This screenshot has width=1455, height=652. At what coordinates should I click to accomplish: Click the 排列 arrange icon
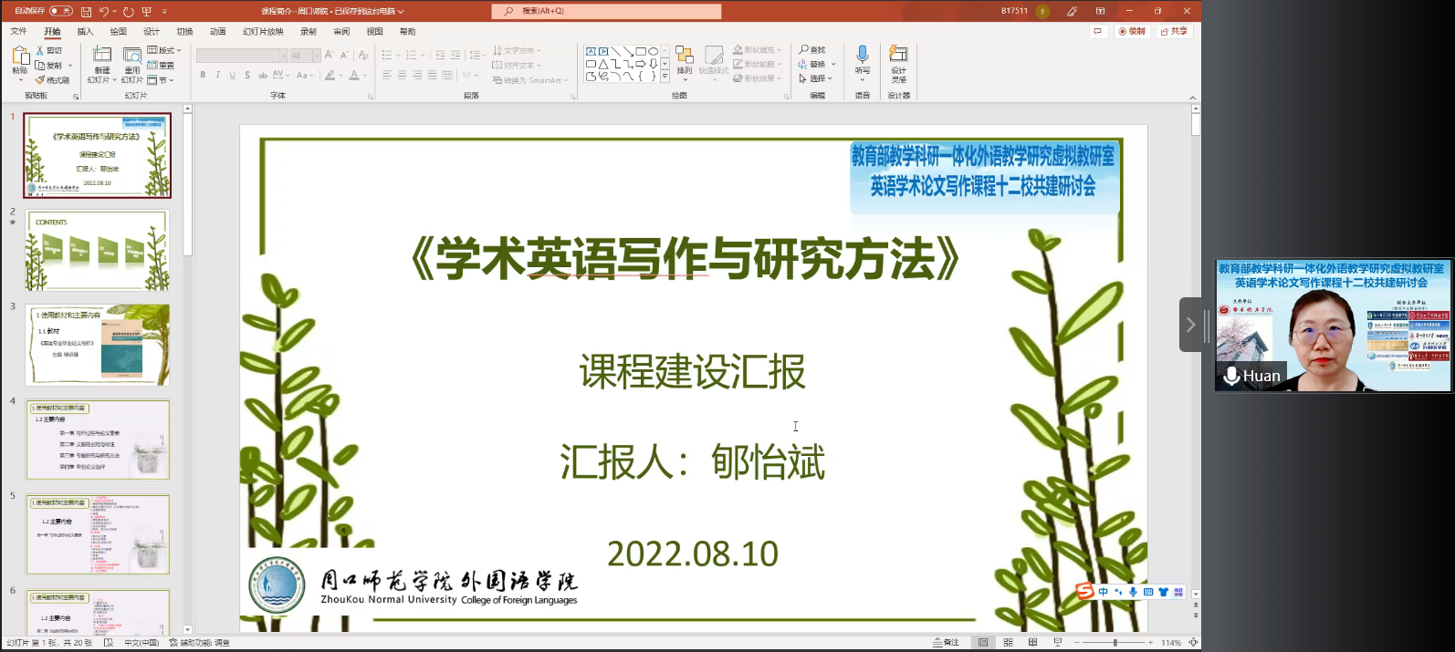[685, 62]
